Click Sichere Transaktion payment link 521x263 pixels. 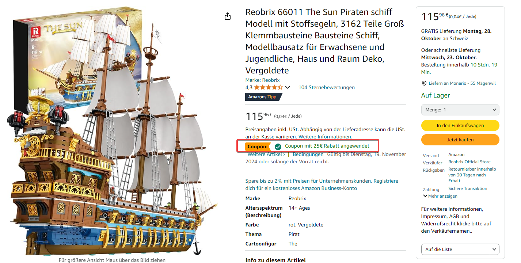468,188
